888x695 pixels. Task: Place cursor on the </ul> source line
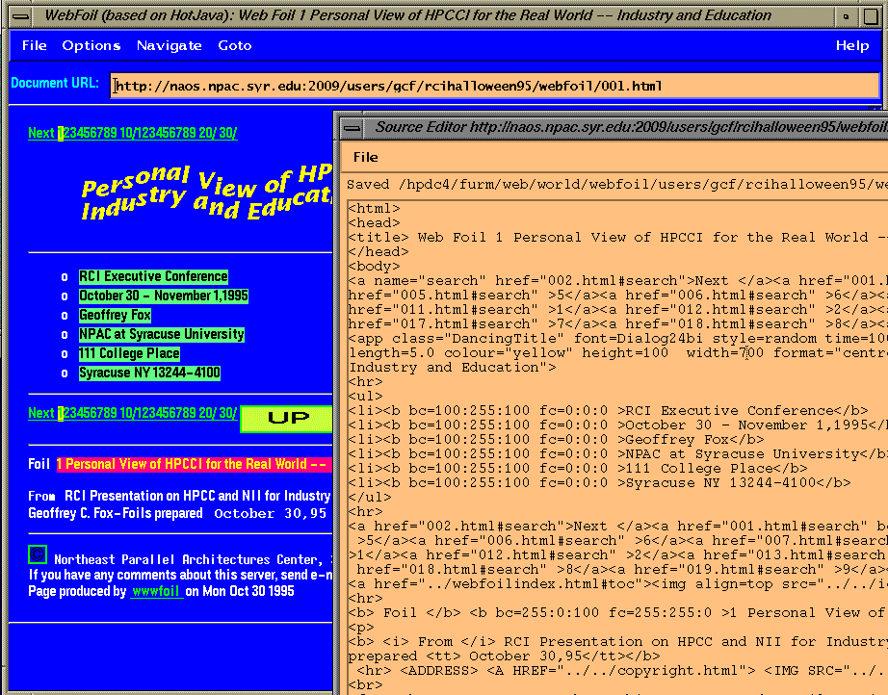pyautogui.click(x=370, y=497)
